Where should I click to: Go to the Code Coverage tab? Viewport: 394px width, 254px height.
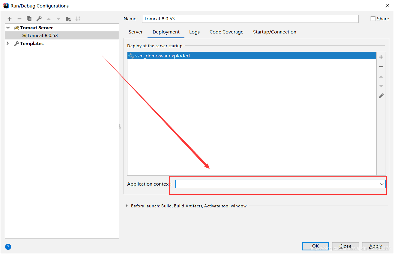[x=226, y=32]
